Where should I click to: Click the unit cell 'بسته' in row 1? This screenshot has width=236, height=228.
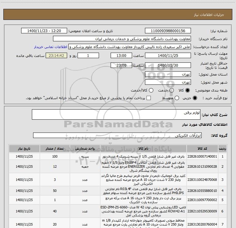[x=85, y=156]
